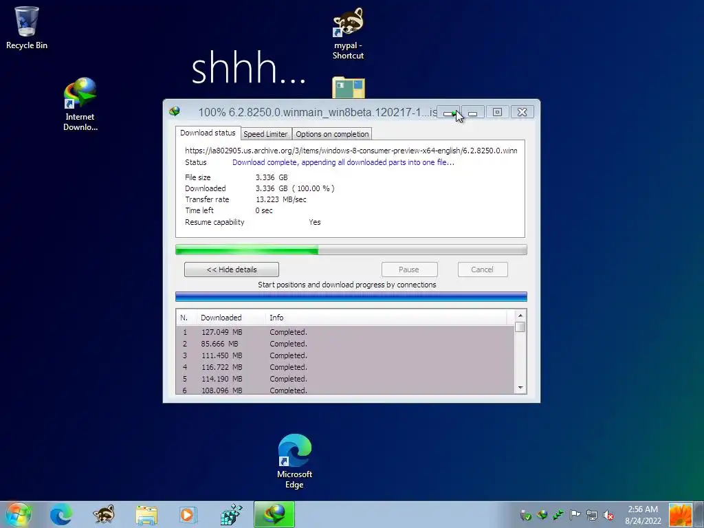Screen dimensions: 704x528
Task: Select the folder icon behind the IDM dialog
Action: tap(349, 87)
